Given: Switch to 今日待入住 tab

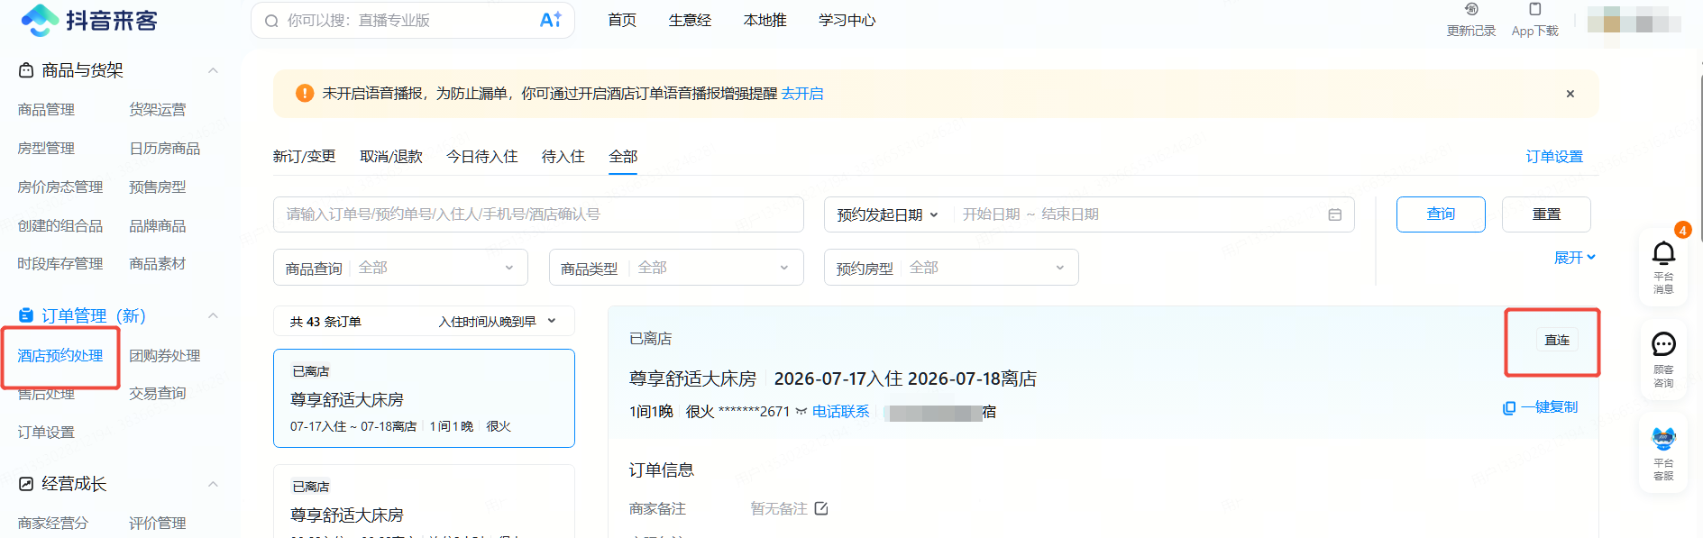Looking at the screenshot, I should pos(482,157).
